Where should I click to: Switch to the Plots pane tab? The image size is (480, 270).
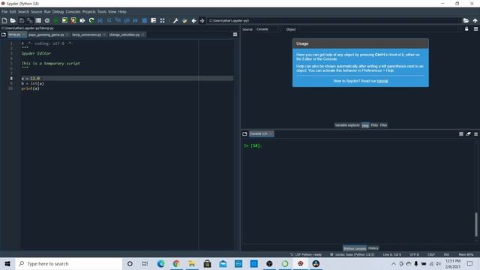(x=374, y=125)
